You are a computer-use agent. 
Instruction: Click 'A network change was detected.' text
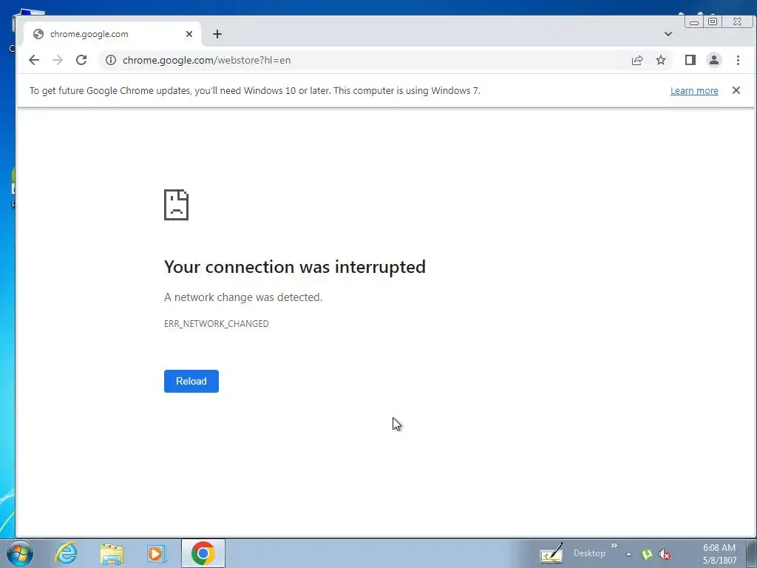(x=242, y=297)
